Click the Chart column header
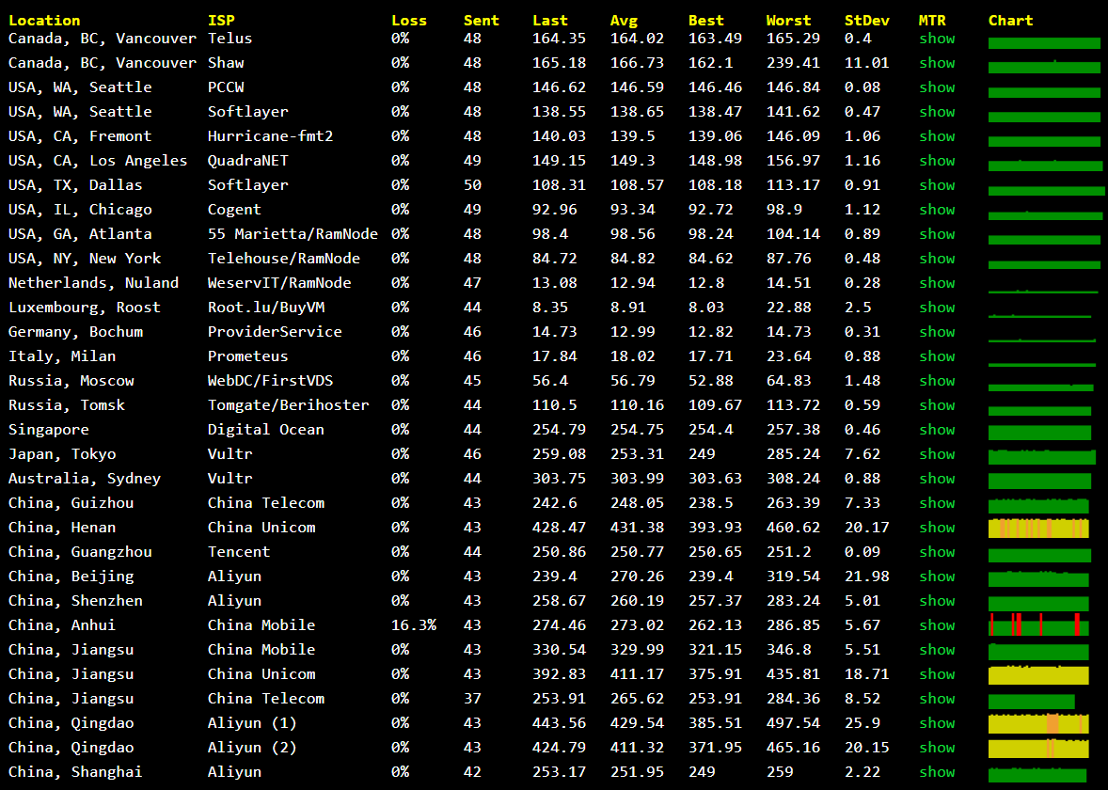The width and height of the screenshot is (1108, 790). [1010, 21]
